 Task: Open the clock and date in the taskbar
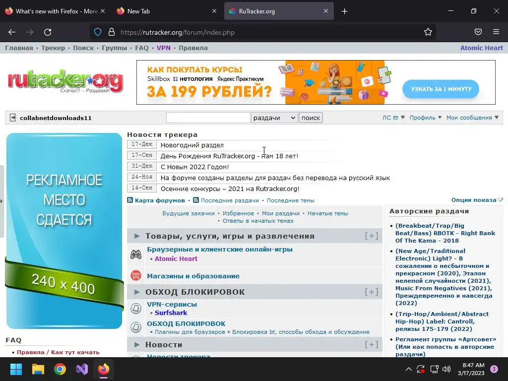pyautogui.click(x=471, y=369)
